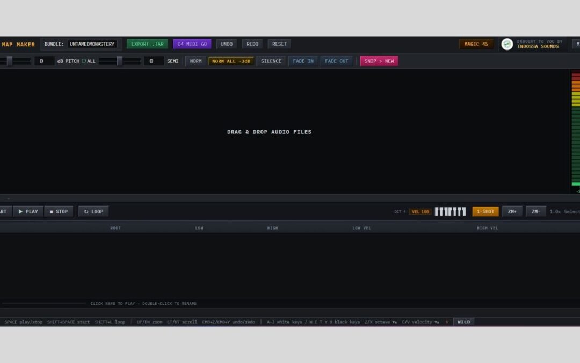Click the level meter bar
Screen dimensions: 580x363
click(x=576, y=129)
